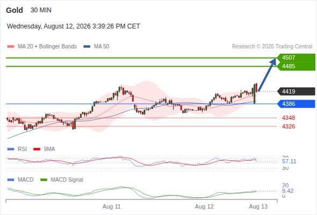Click the MACD value 9.42 label

pyautogui.click(x=288, y=191)
